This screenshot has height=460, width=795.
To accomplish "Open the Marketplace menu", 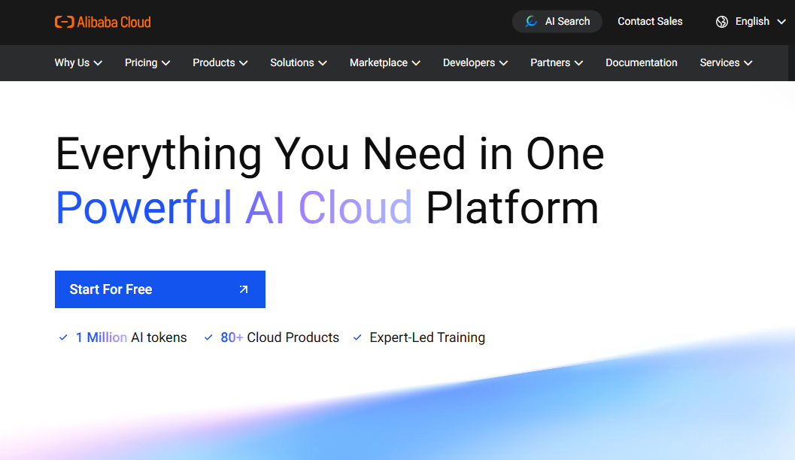I will tap(385, 63).
